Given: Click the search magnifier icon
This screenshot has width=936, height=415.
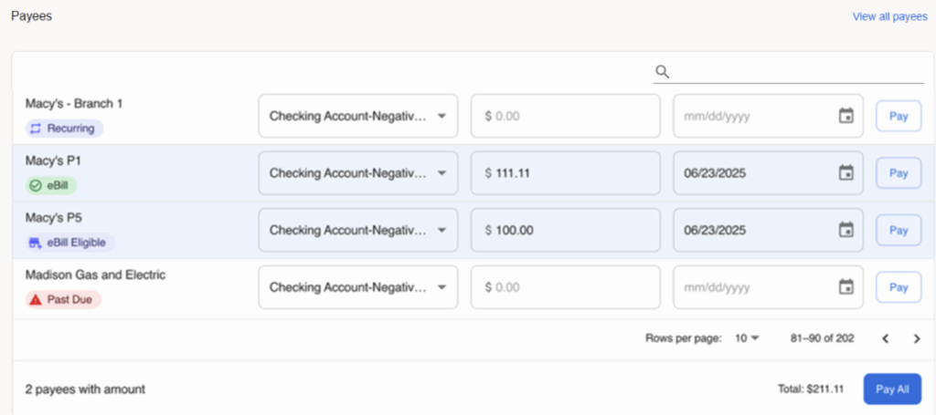Looking at the screenshot, I should 662,72.
